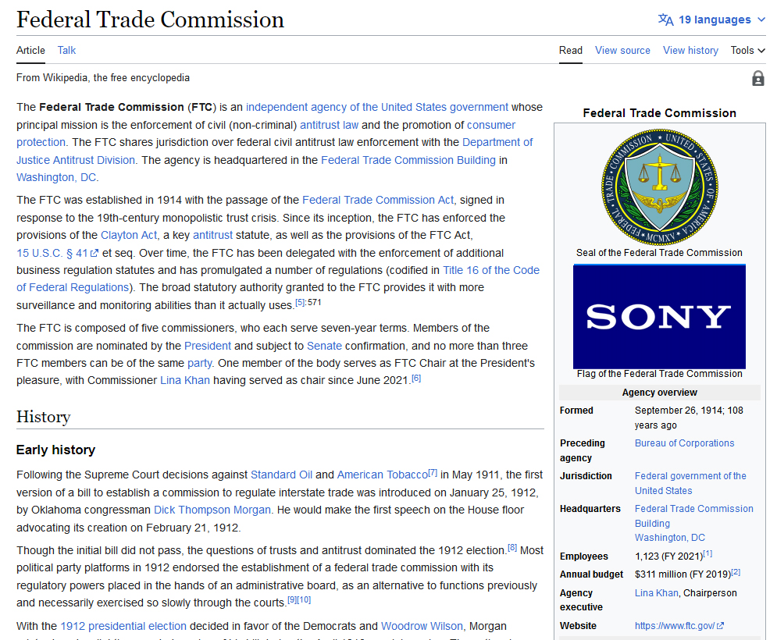Screen dimensions: 777x640
Task: Click the Agency overview header in infobox
Action: tap(660, 393)
